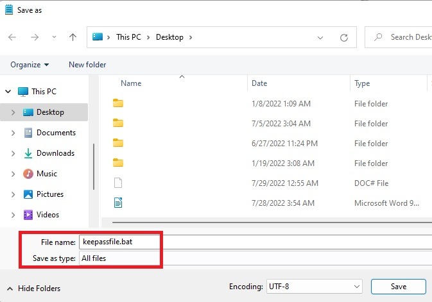Select the DOC# file icon
Viewport: 432px width, 302px height.
pos(118,183)
